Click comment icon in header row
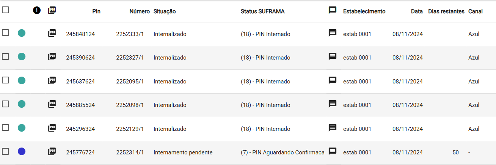Screen dimensions: 496x165 coord(333,11)
